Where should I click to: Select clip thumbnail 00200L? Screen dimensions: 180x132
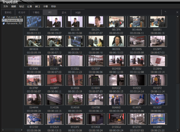(116, 41)
